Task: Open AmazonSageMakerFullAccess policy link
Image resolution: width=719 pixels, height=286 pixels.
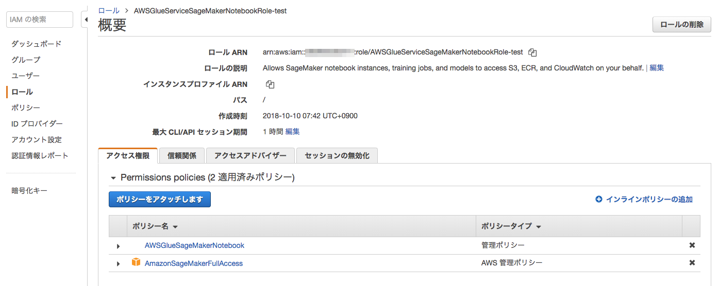Action: pos(194,263)
